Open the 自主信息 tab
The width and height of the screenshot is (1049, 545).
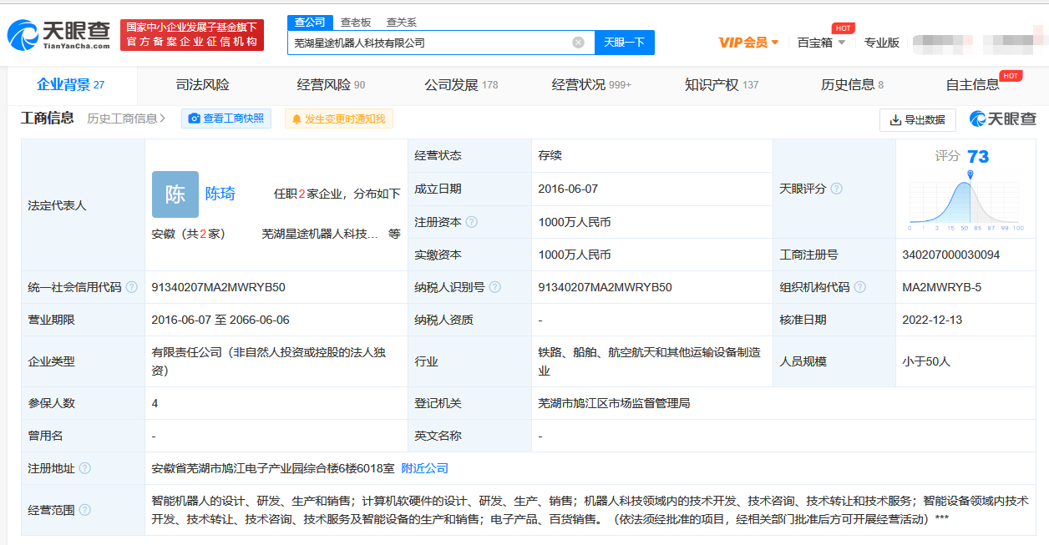click(972, 84)
